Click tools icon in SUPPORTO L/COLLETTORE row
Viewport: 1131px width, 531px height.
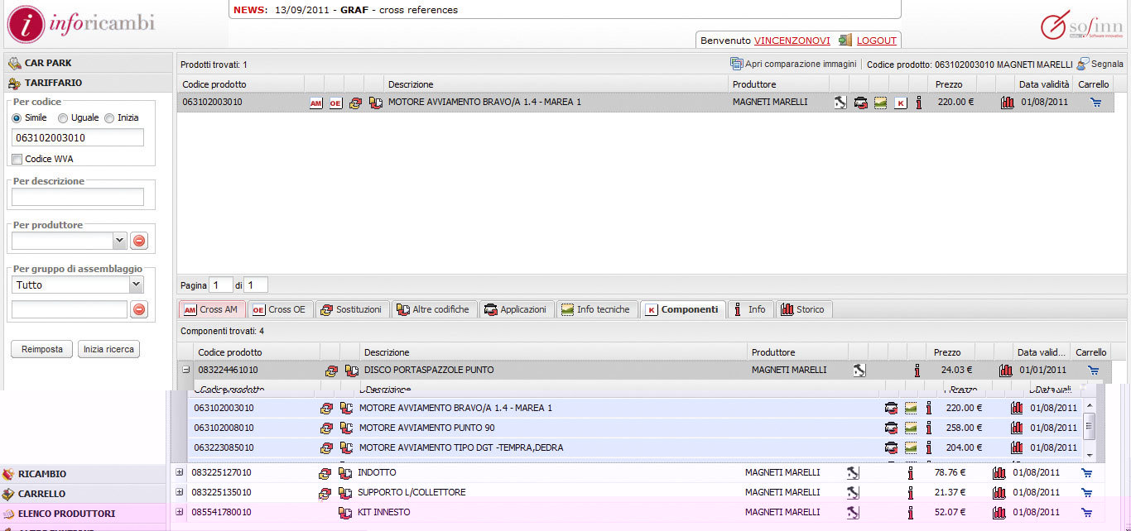point(853,493)
